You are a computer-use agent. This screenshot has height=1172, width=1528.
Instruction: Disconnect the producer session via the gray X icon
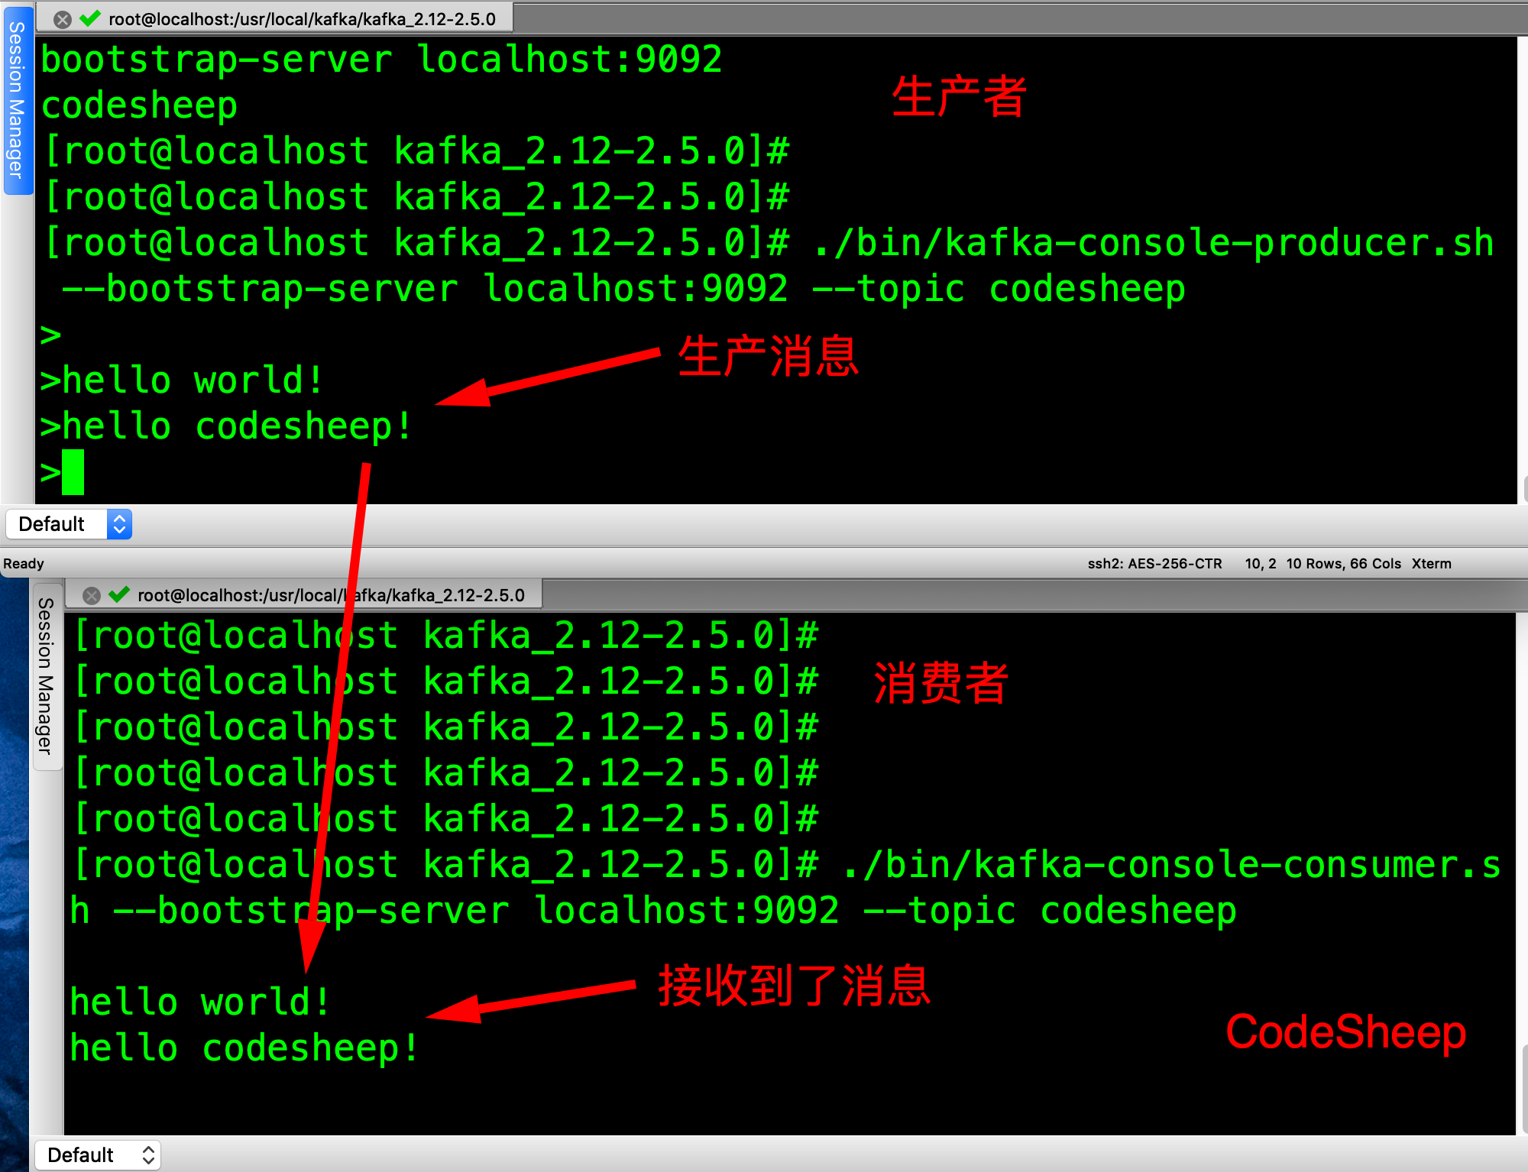(63, 19)
